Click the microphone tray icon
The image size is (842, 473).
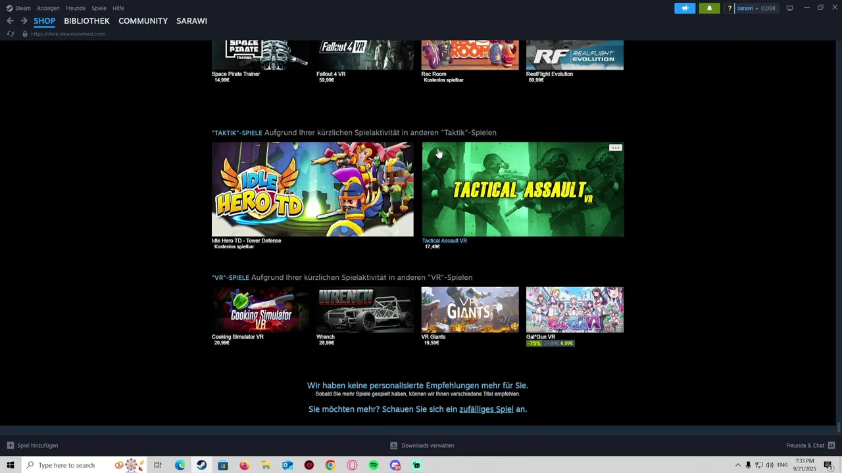(748, 465)
